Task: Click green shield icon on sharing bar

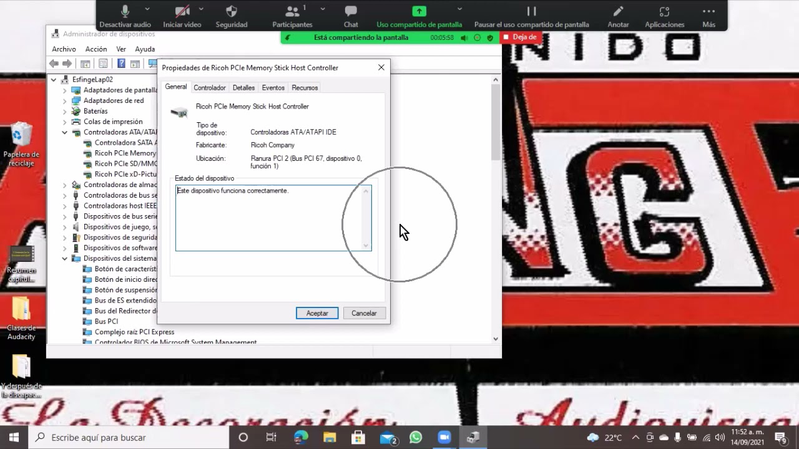Action: pos(490,37)
